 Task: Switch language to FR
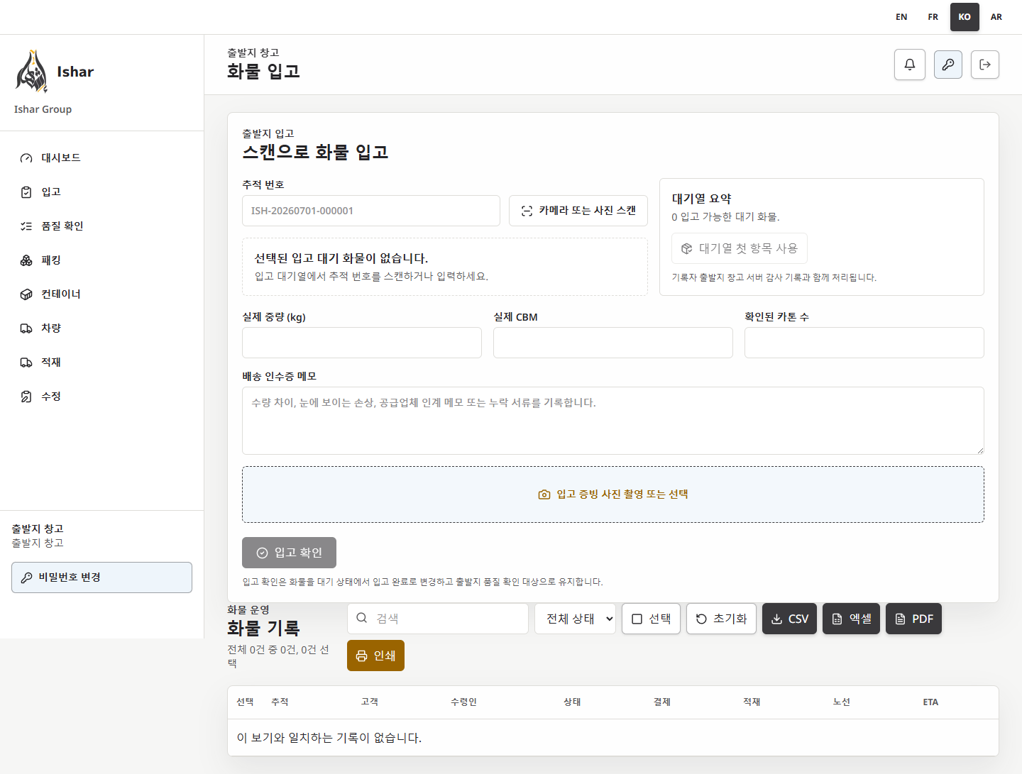pyautogui.click(x=933, y=17)
